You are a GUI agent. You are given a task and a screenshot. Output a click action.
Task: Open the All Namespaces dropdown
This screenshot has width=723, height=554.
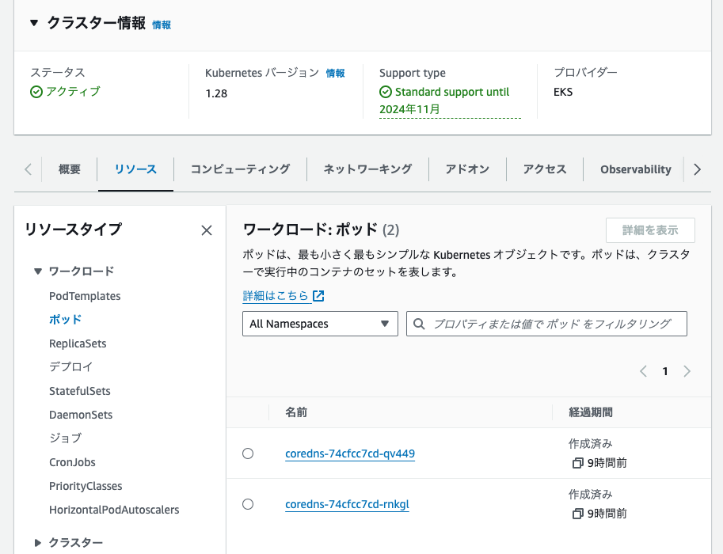coord(320,324)
